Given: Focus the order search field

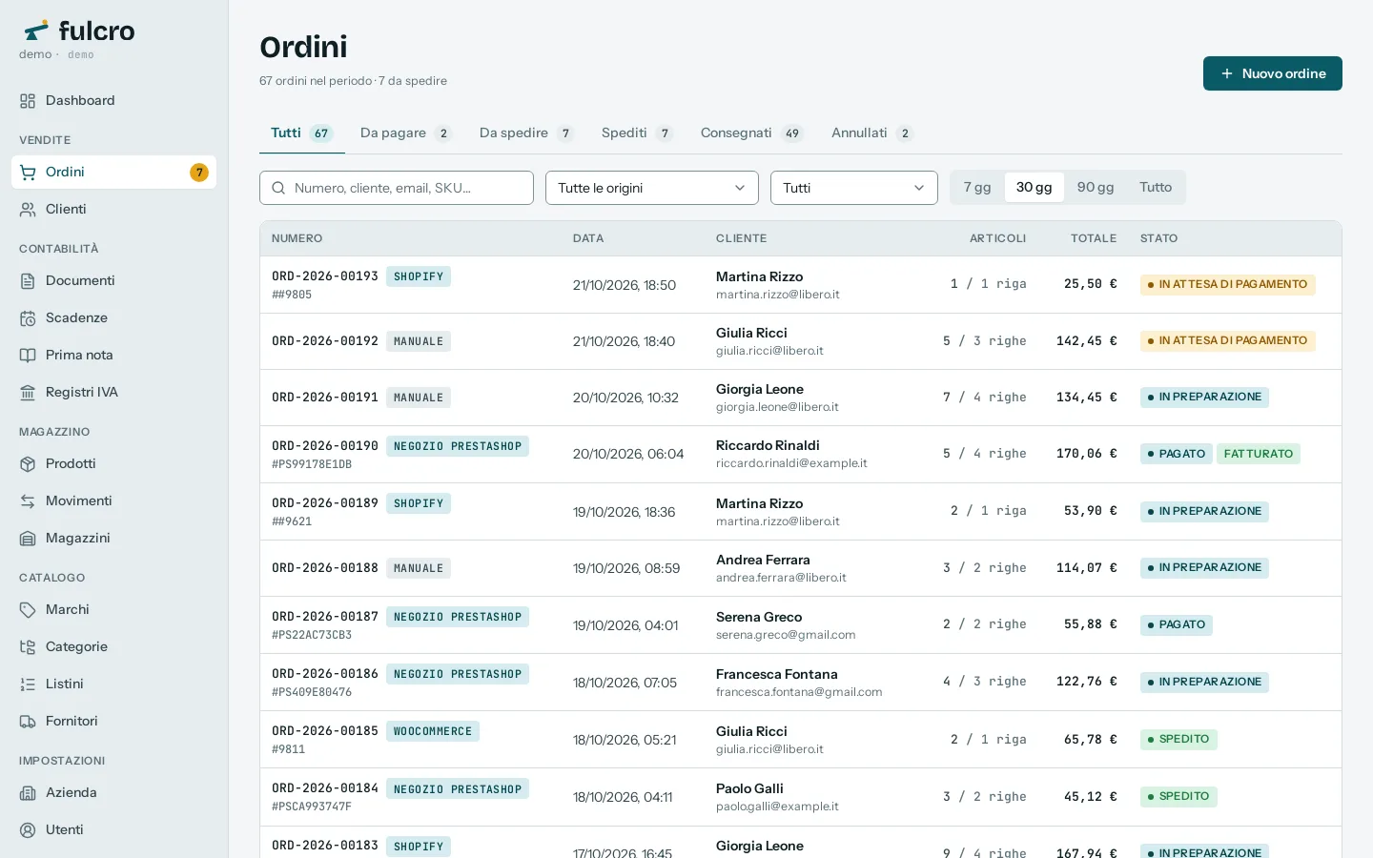Looking at the screenshot, I should (397, 188).
